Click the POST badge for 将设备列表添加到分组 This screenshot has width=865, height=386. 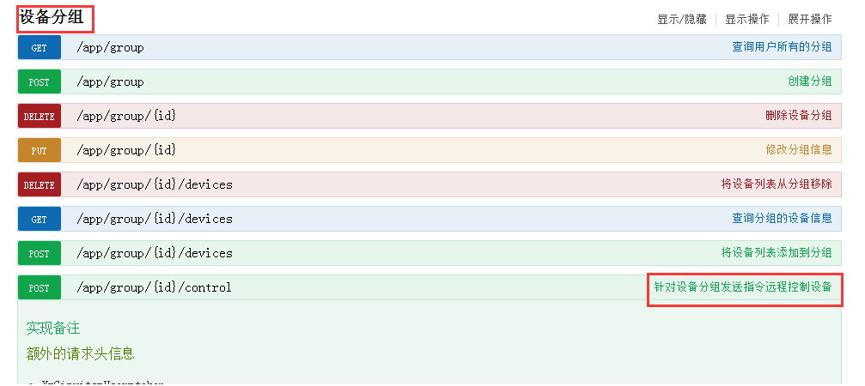coord(40,254)
